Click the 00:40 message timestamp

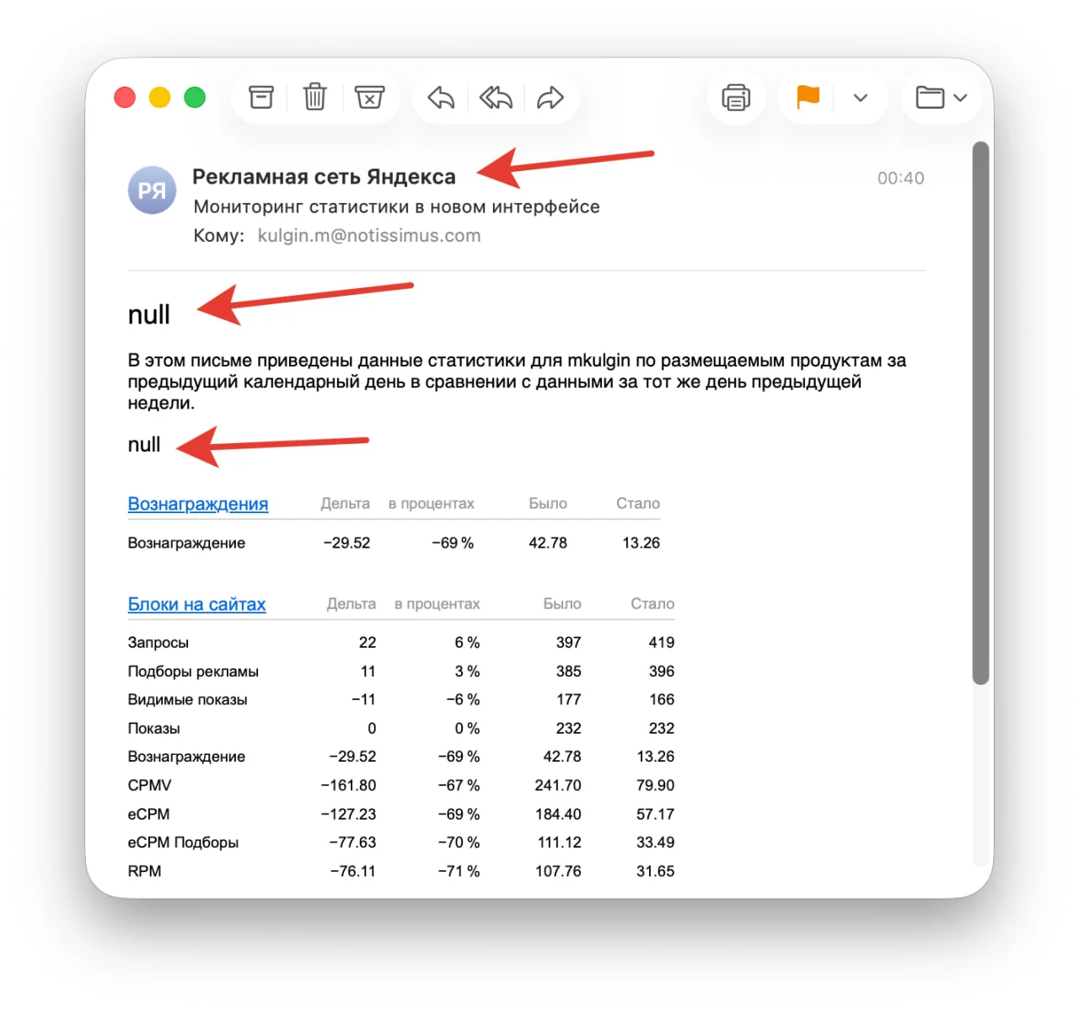click(900, 179)
